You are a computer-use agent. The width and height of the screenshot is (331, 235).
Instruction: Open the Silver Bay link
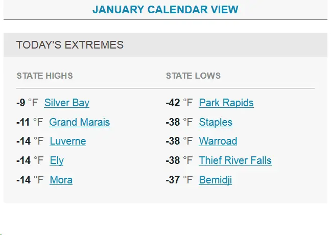tap(67, 103)
